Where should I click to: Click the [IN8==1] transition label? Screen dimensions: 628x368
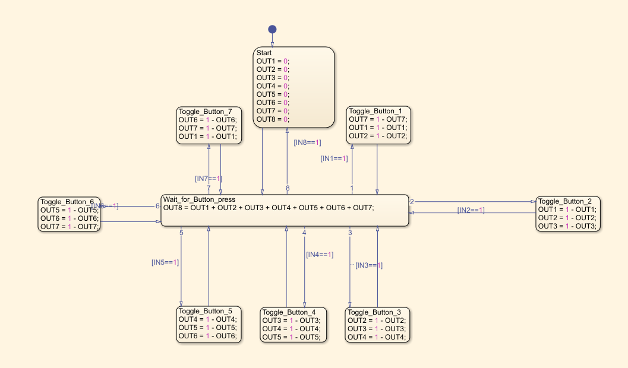pos(307,142)
